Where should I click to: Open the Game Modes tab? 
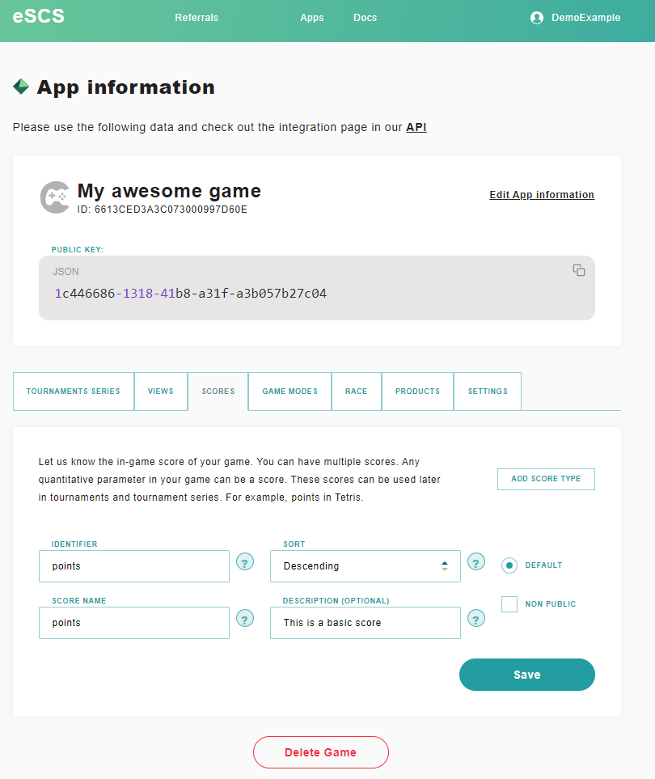click(289, 392)
